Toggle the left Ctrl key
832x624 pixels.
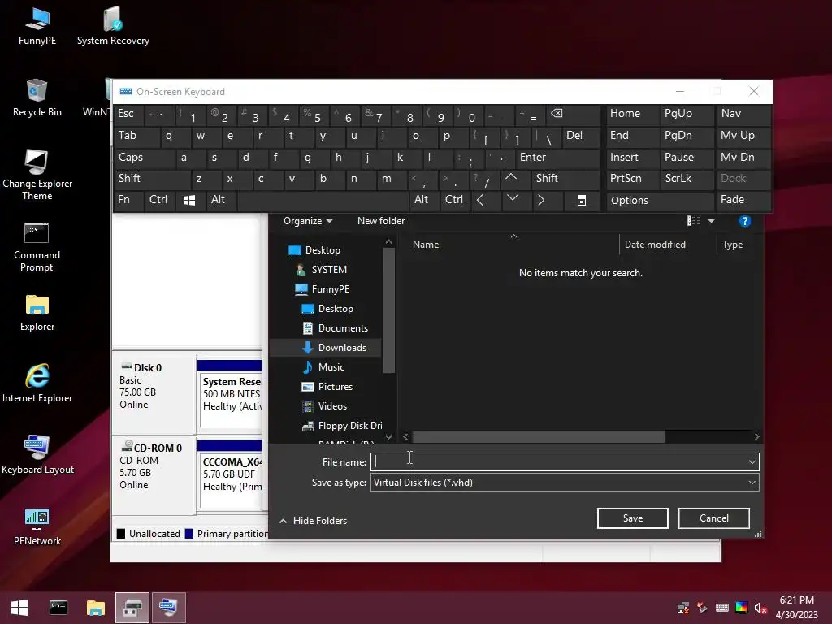tap(160, 200)
